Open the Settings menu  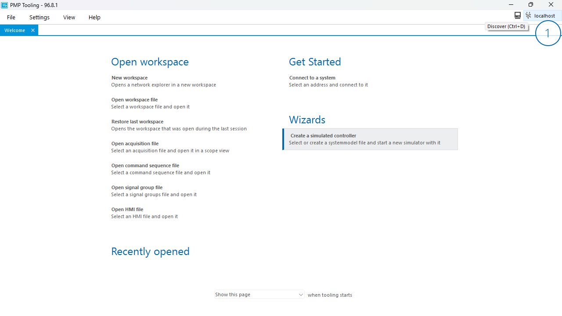tap(40, 17)
